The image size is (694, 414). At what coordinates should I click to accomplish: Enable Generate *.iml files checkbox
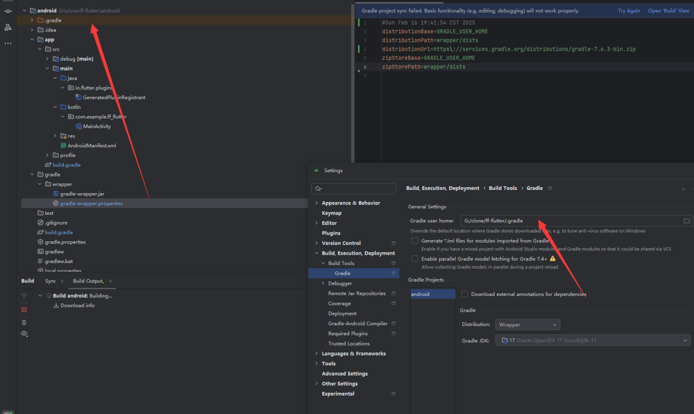coord(415,241)
